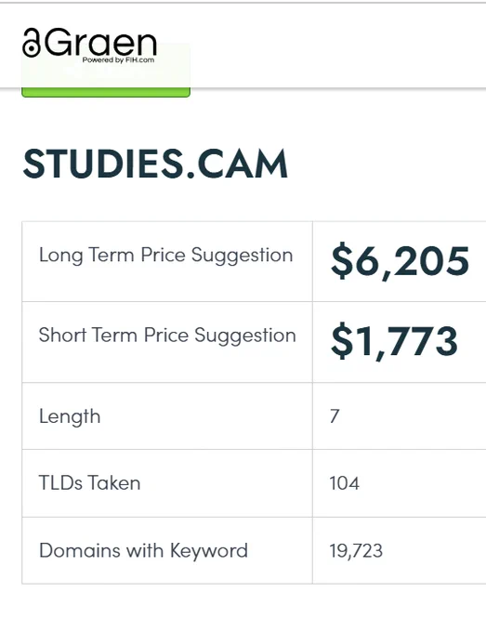Click the dollar sign of the $1,773 price
This screenshot has height=632, width=486.
click(x=342, y=341)
